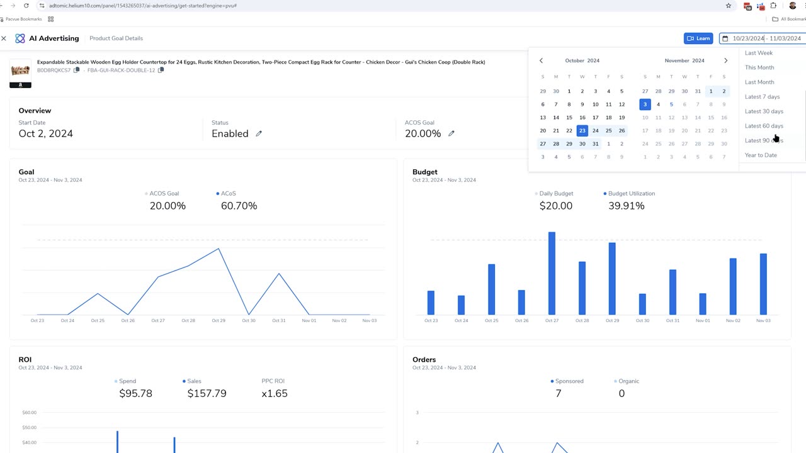This screenshot has width=806, height=453.
Task: Choose the Latest 30 days preset
Action: click(764, 111)
